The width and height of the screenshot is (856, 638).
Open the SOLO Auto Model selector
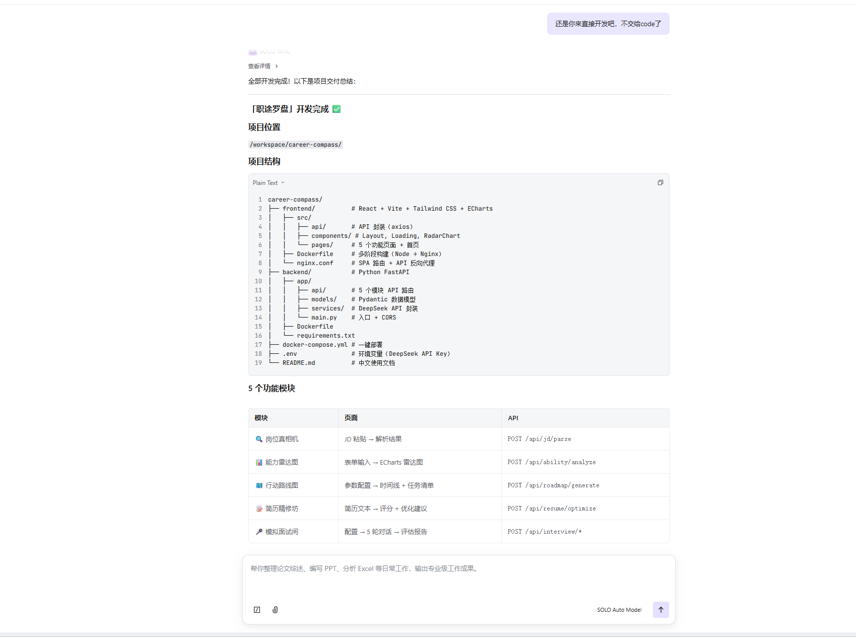[x=619, y=610]
